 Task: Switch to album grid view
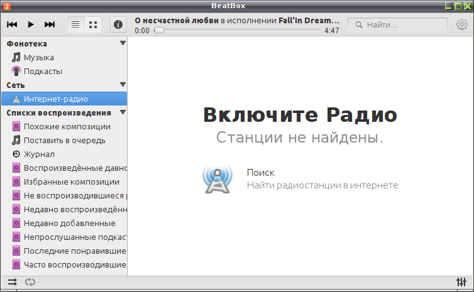click(93, 24)
